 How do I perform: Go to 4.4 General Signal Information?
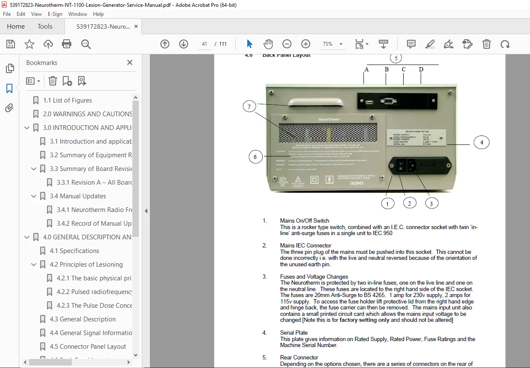pyautogui.click(x=91, y=333)
